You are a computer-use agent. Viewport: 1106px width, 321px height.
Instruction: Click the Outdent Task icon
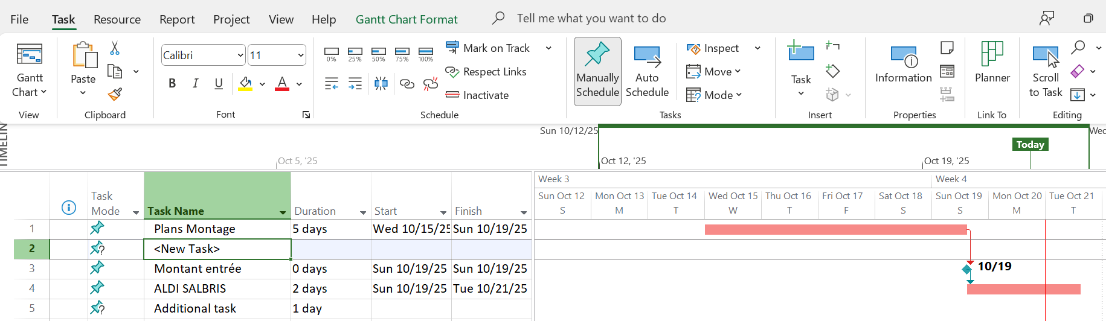tap(332, 84)
